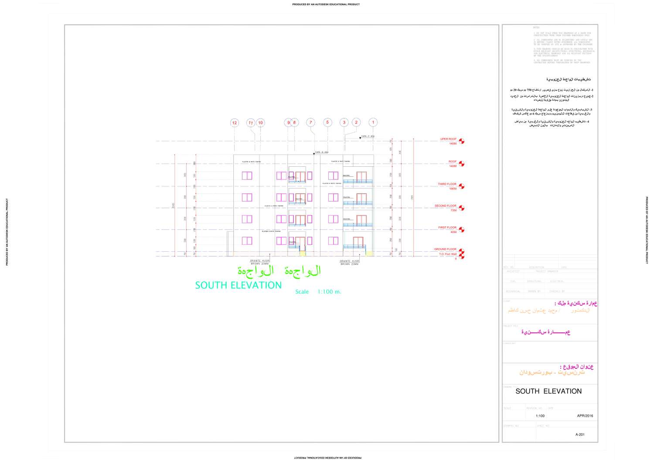Select the GRANITE KUSIR BROWN 20MM material note
Screen dimensions: 654x462
point(259,262)
